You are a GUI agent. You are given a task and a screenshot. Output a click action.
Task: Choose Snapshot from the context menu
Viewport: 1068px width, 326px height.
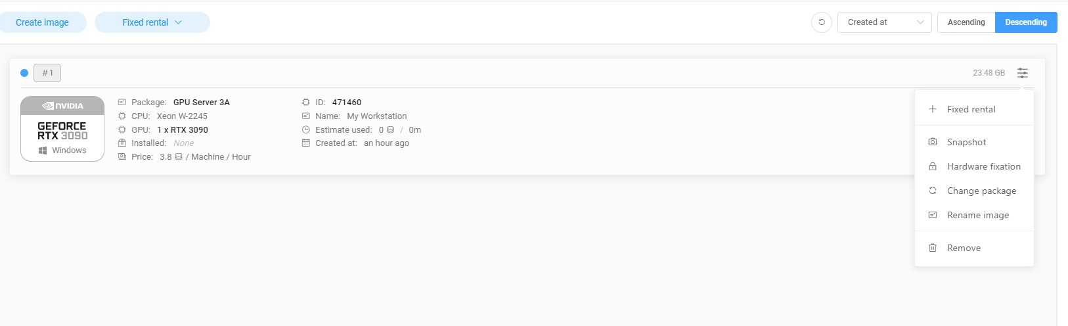(966, 142)
